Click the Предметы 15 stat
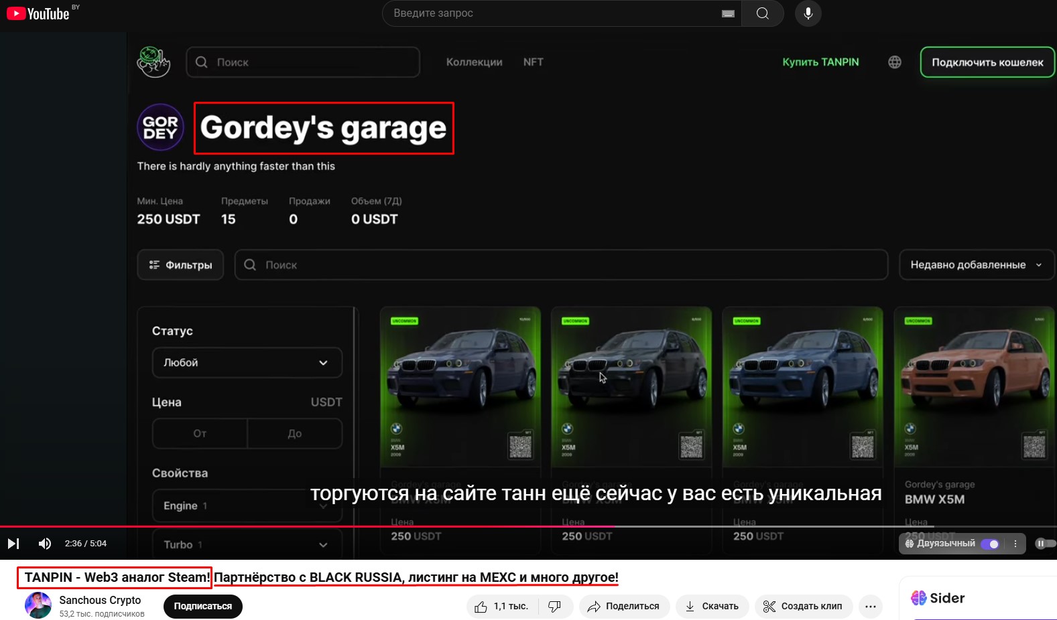 244,210
